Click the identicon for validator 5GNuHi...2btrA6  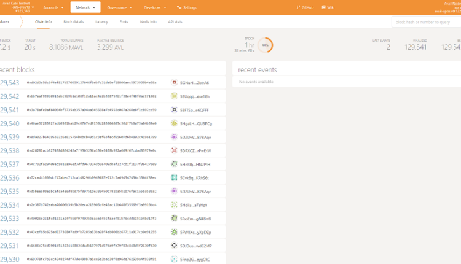pos(175,82)
